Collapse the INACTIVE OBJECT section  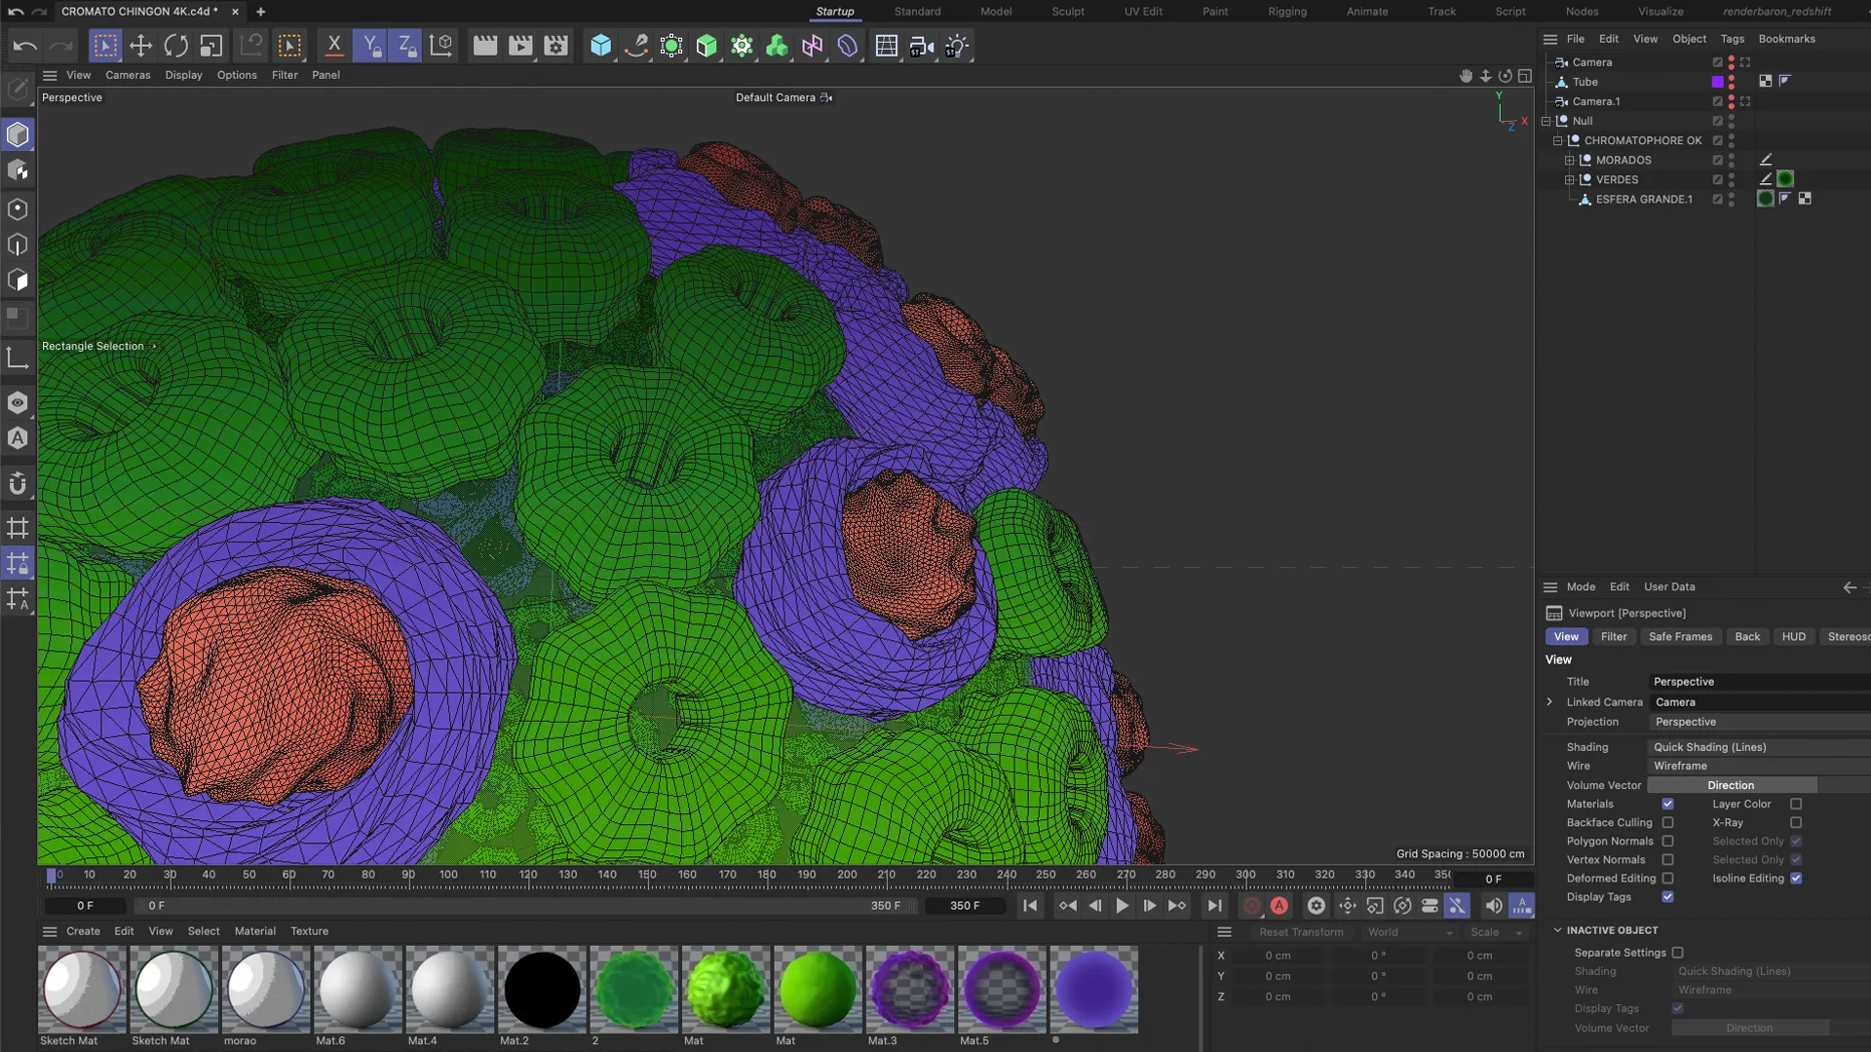click(x=1557, y=930)
